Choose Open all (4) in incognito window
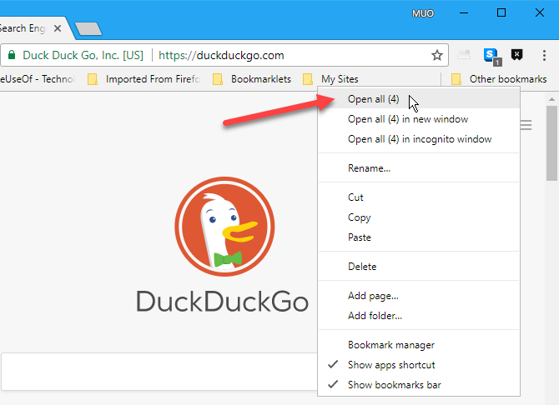Viewport: 559px width, 405px height. click(419, 139)
